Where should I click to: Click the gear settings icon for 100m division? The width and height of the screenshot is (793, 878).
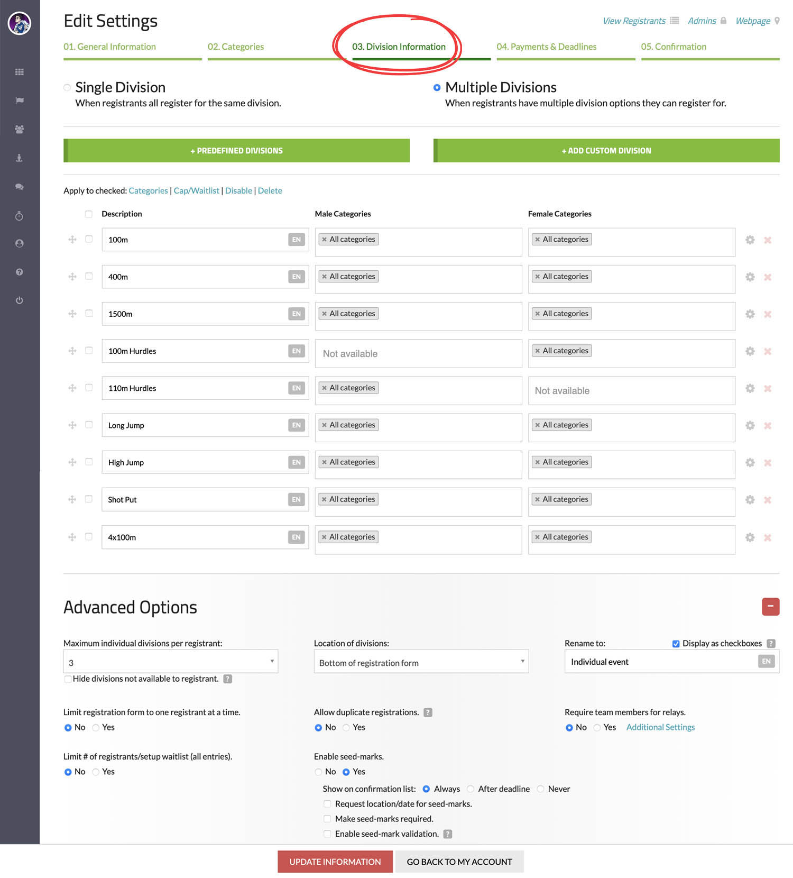750,240
